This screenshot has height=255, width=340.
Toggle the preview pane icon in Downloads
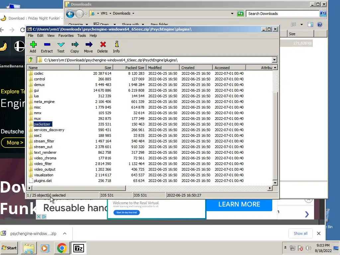click(310, 25)
